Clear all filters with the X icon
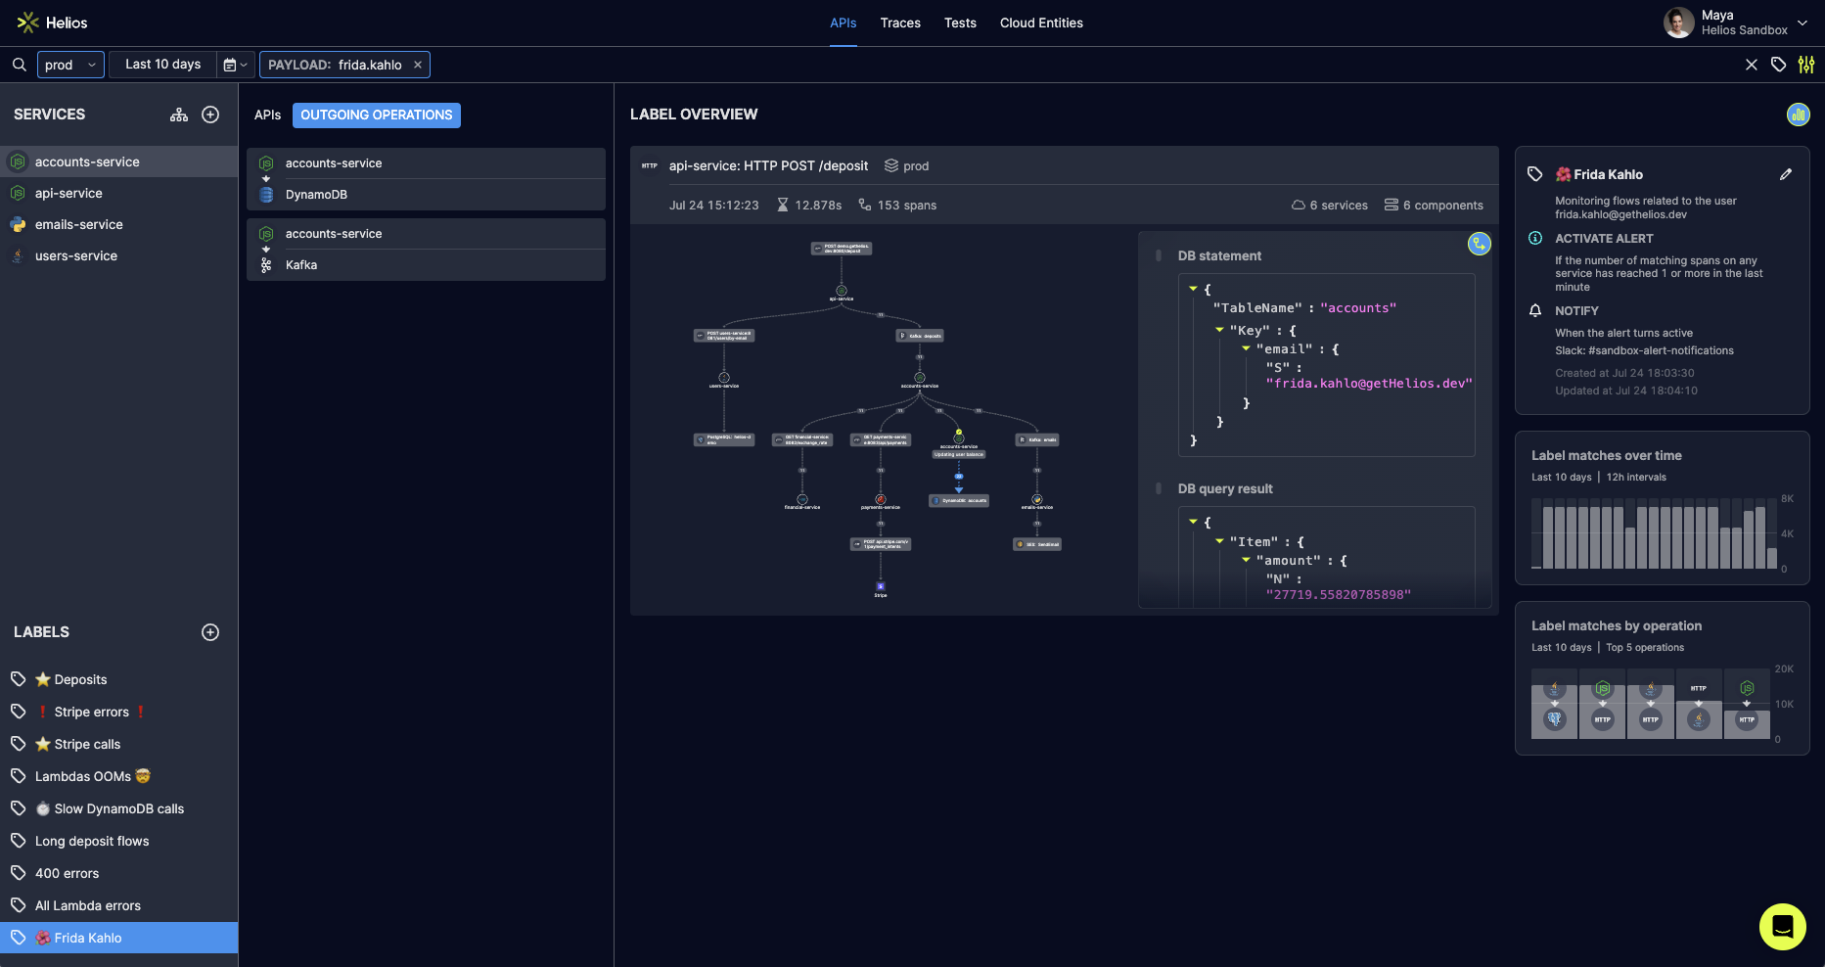The width and height of the screenshot is (1825, 967). (x=1752, y=65)
